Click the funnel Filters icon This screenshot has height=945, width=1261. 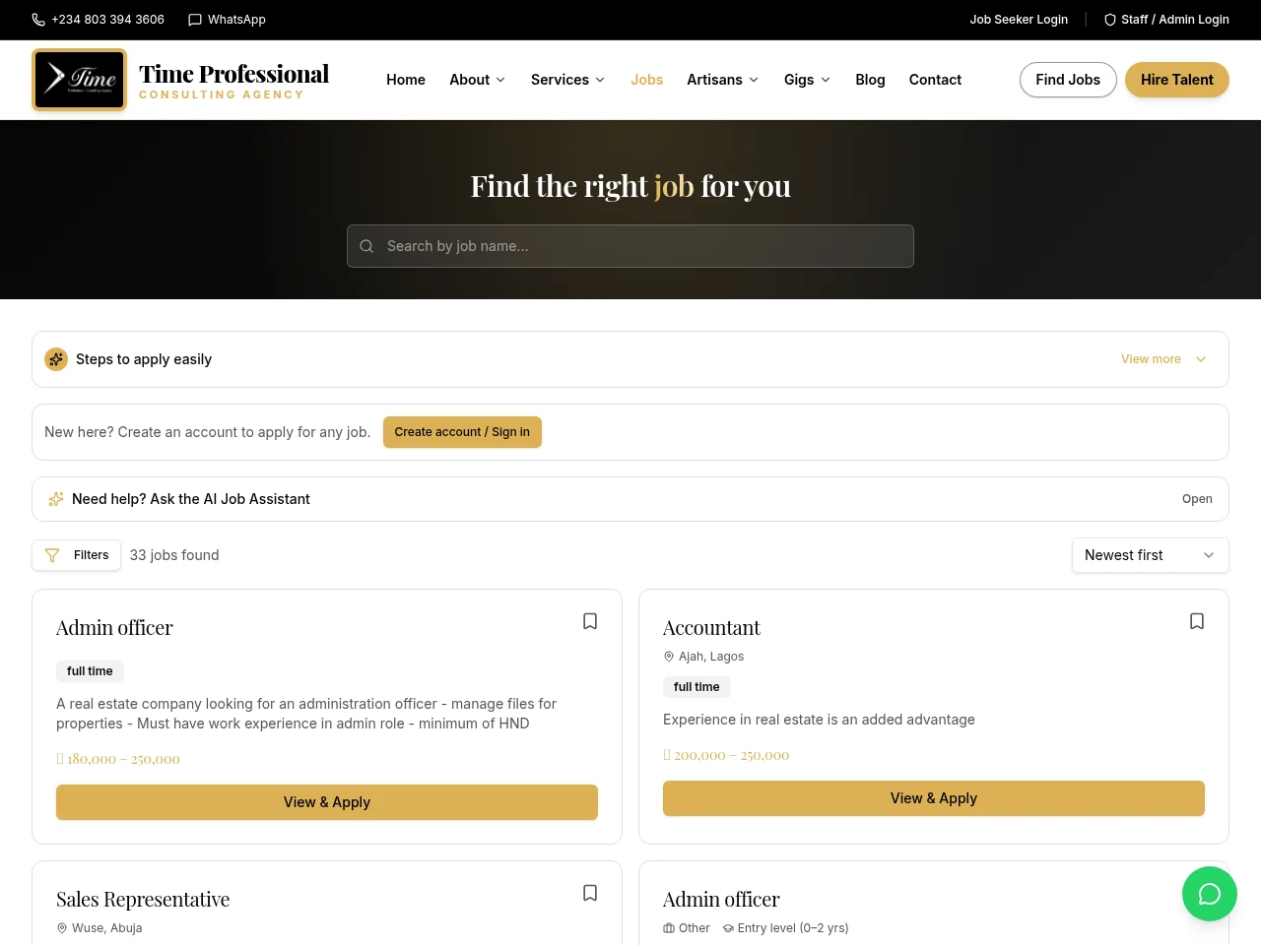(x=52, y=555)
